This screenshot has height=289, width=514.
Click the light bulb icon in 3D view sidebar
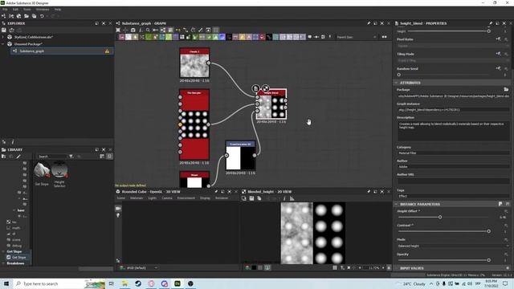pos(118,215)
